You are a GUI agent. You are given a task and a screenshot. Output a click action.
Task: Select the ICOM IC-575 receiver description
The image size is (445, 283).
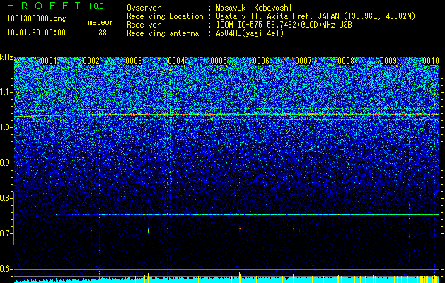(284, 25)
